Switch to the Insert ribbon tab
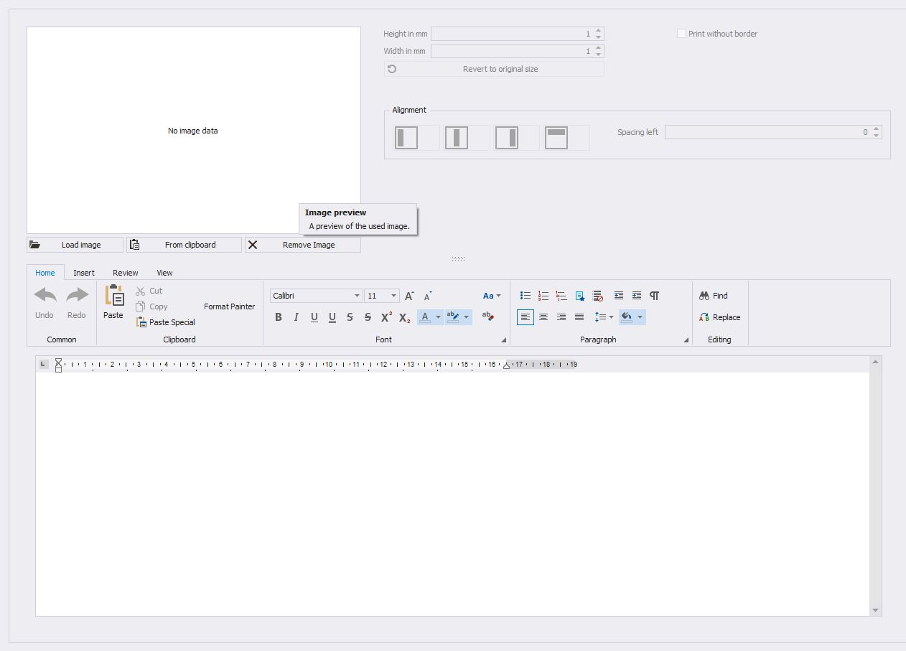 (84, 273)
